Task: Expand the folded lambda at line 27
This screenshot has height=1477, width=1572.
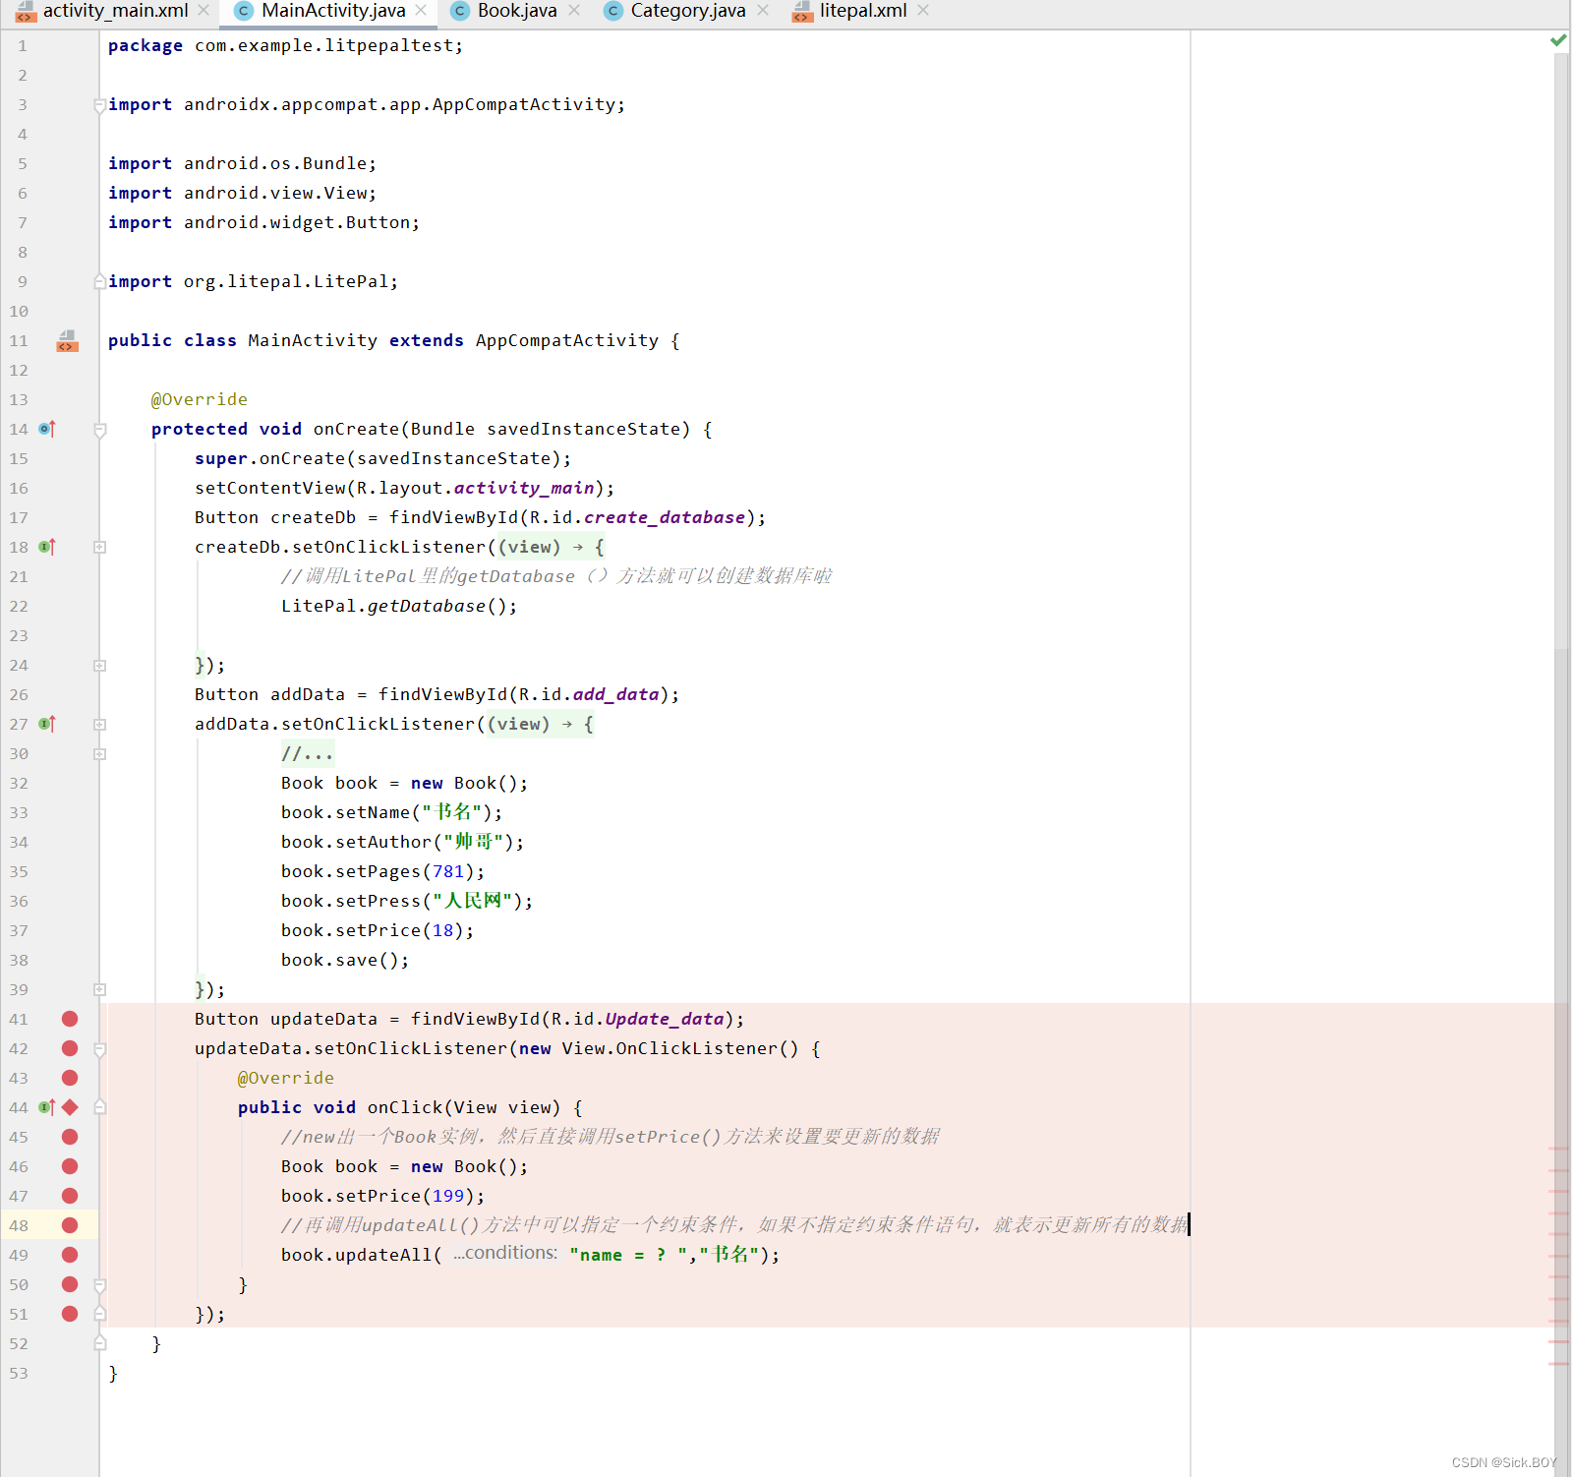Action: [99, 724]
